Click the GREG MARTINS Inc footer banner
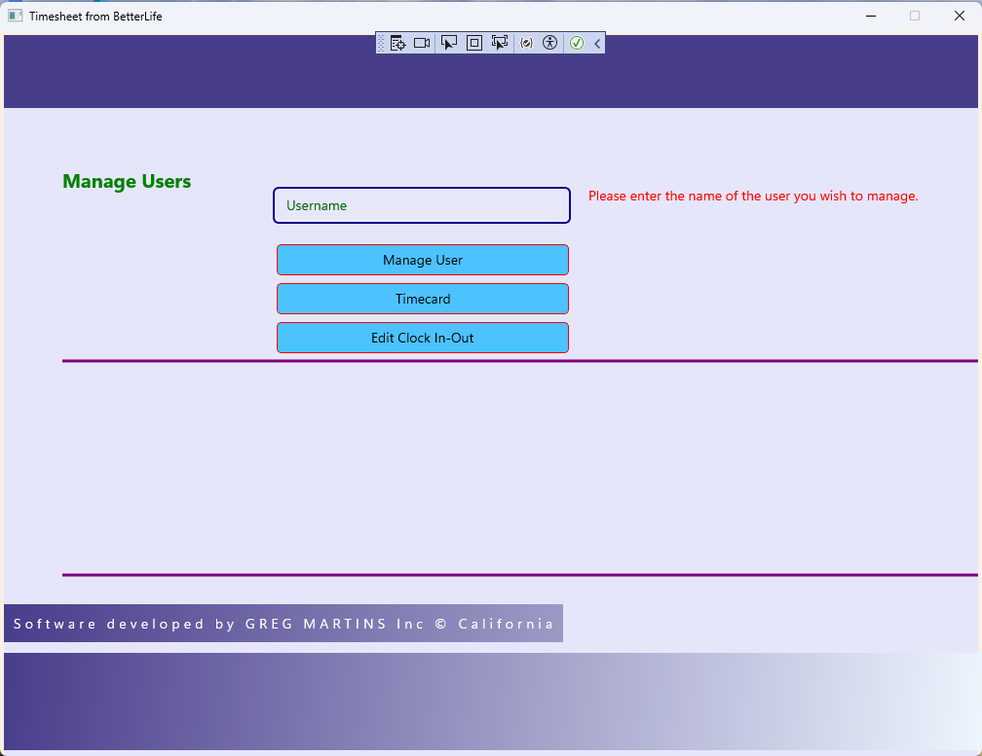 point(283,624)
